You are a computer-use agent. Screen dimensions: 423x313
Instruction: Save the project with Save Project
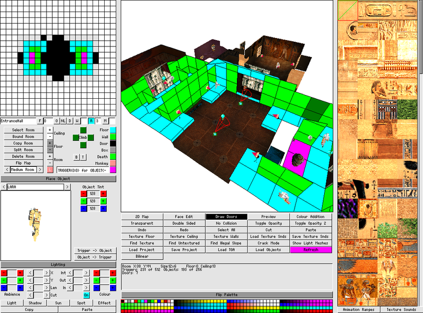pos(184,250)
